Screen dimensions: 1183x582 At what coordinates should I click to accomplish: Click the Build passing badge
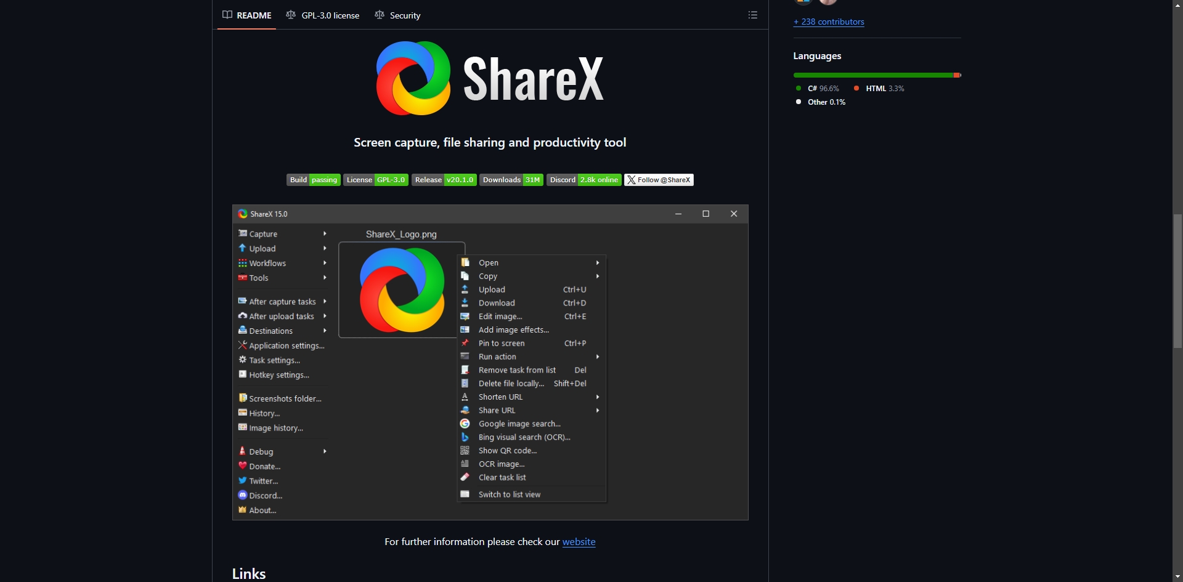(314, 180)
